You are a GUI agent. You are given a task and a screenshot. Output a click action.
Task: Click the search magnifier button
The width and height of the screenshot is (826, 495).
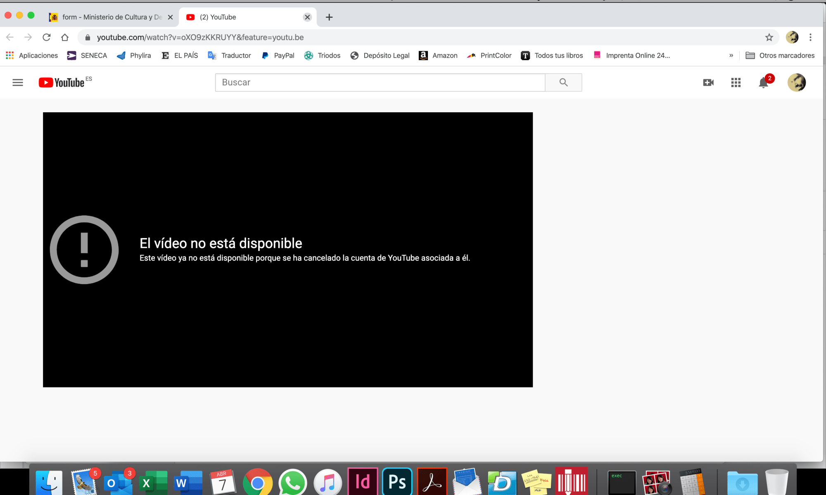click(563, 82)
